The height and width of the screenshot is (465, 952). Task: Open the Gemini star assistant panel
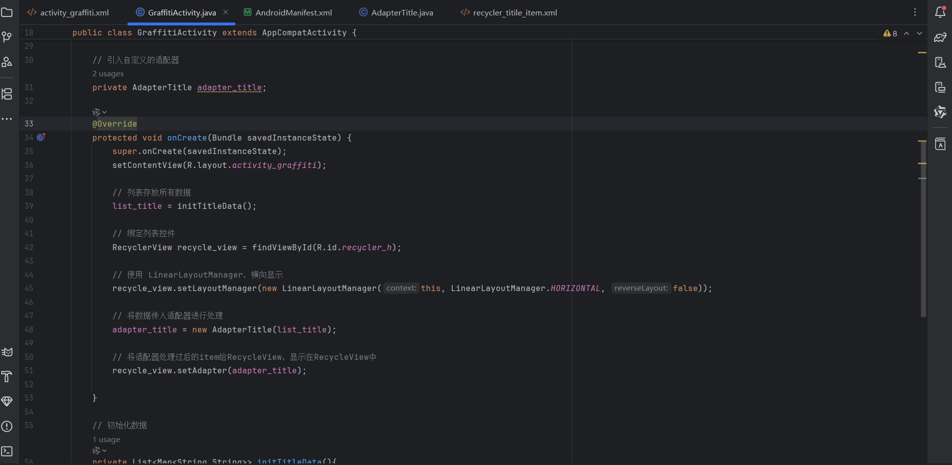940,112
